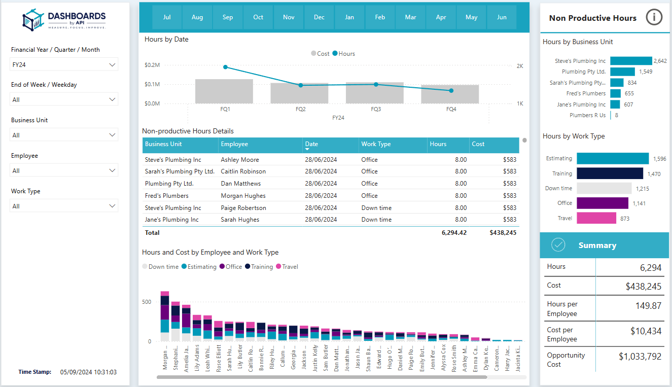672x387 pixels.
Task: Click the Travel legend dot
Action: coord(278,267)
